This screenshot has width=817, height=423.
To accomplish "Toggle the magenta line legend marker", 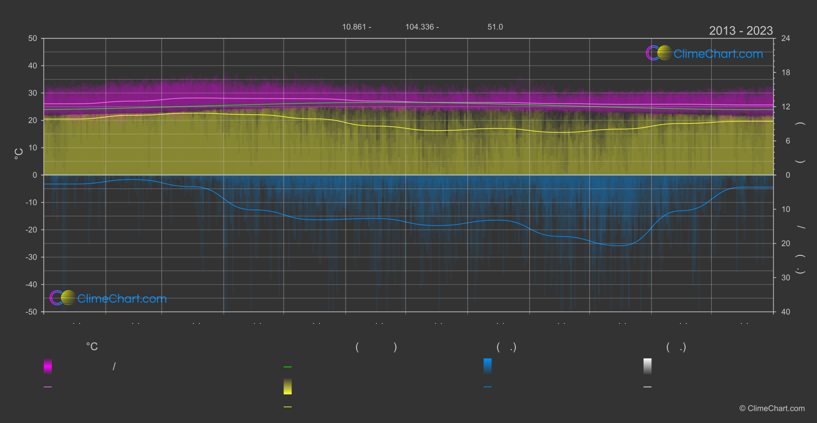I will tap(48, 387).
